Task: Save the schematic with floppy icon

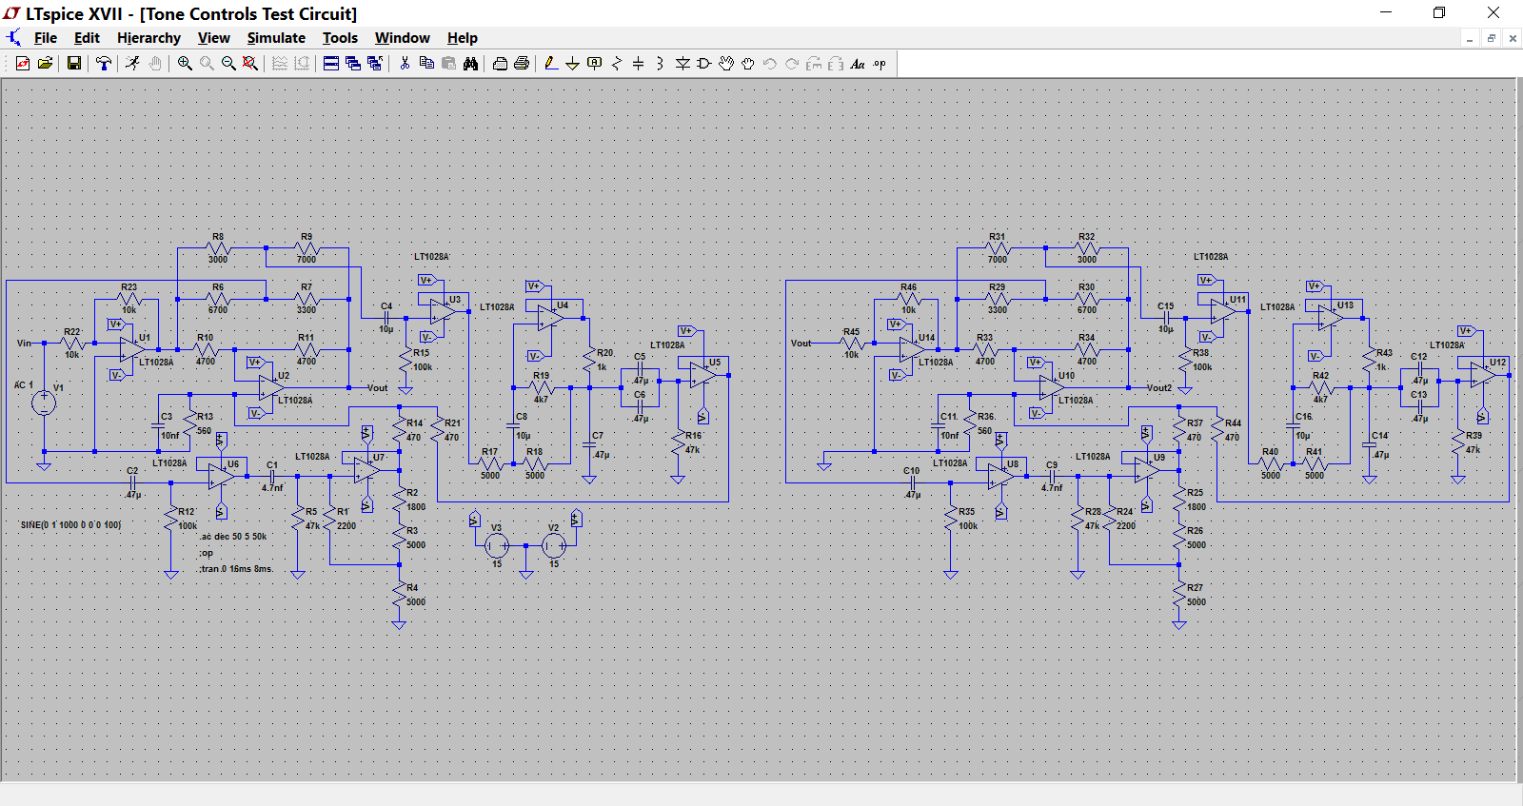Action: coord(73,64)
